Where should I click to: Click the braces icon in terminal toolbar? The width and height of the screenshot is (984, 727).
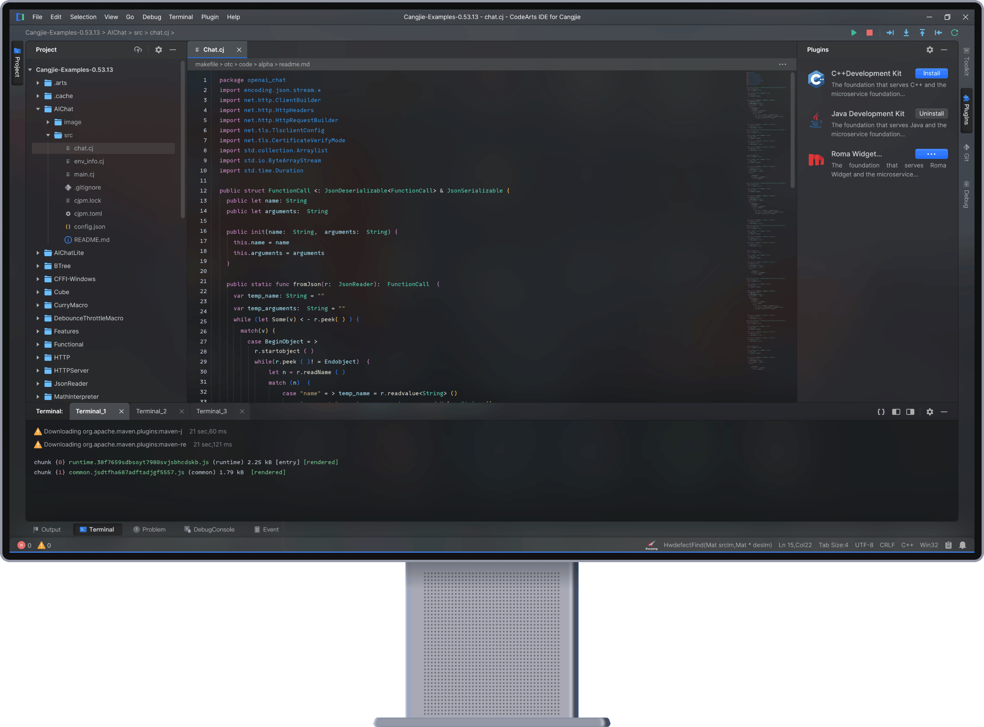pyautogui.click(x=881, y=412)
